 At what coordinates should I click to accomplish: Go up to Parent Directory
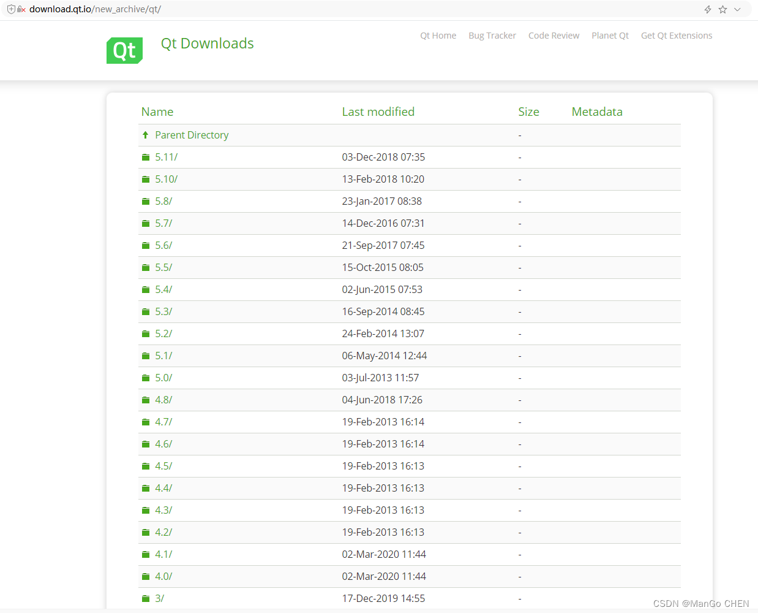click(192, 135)
